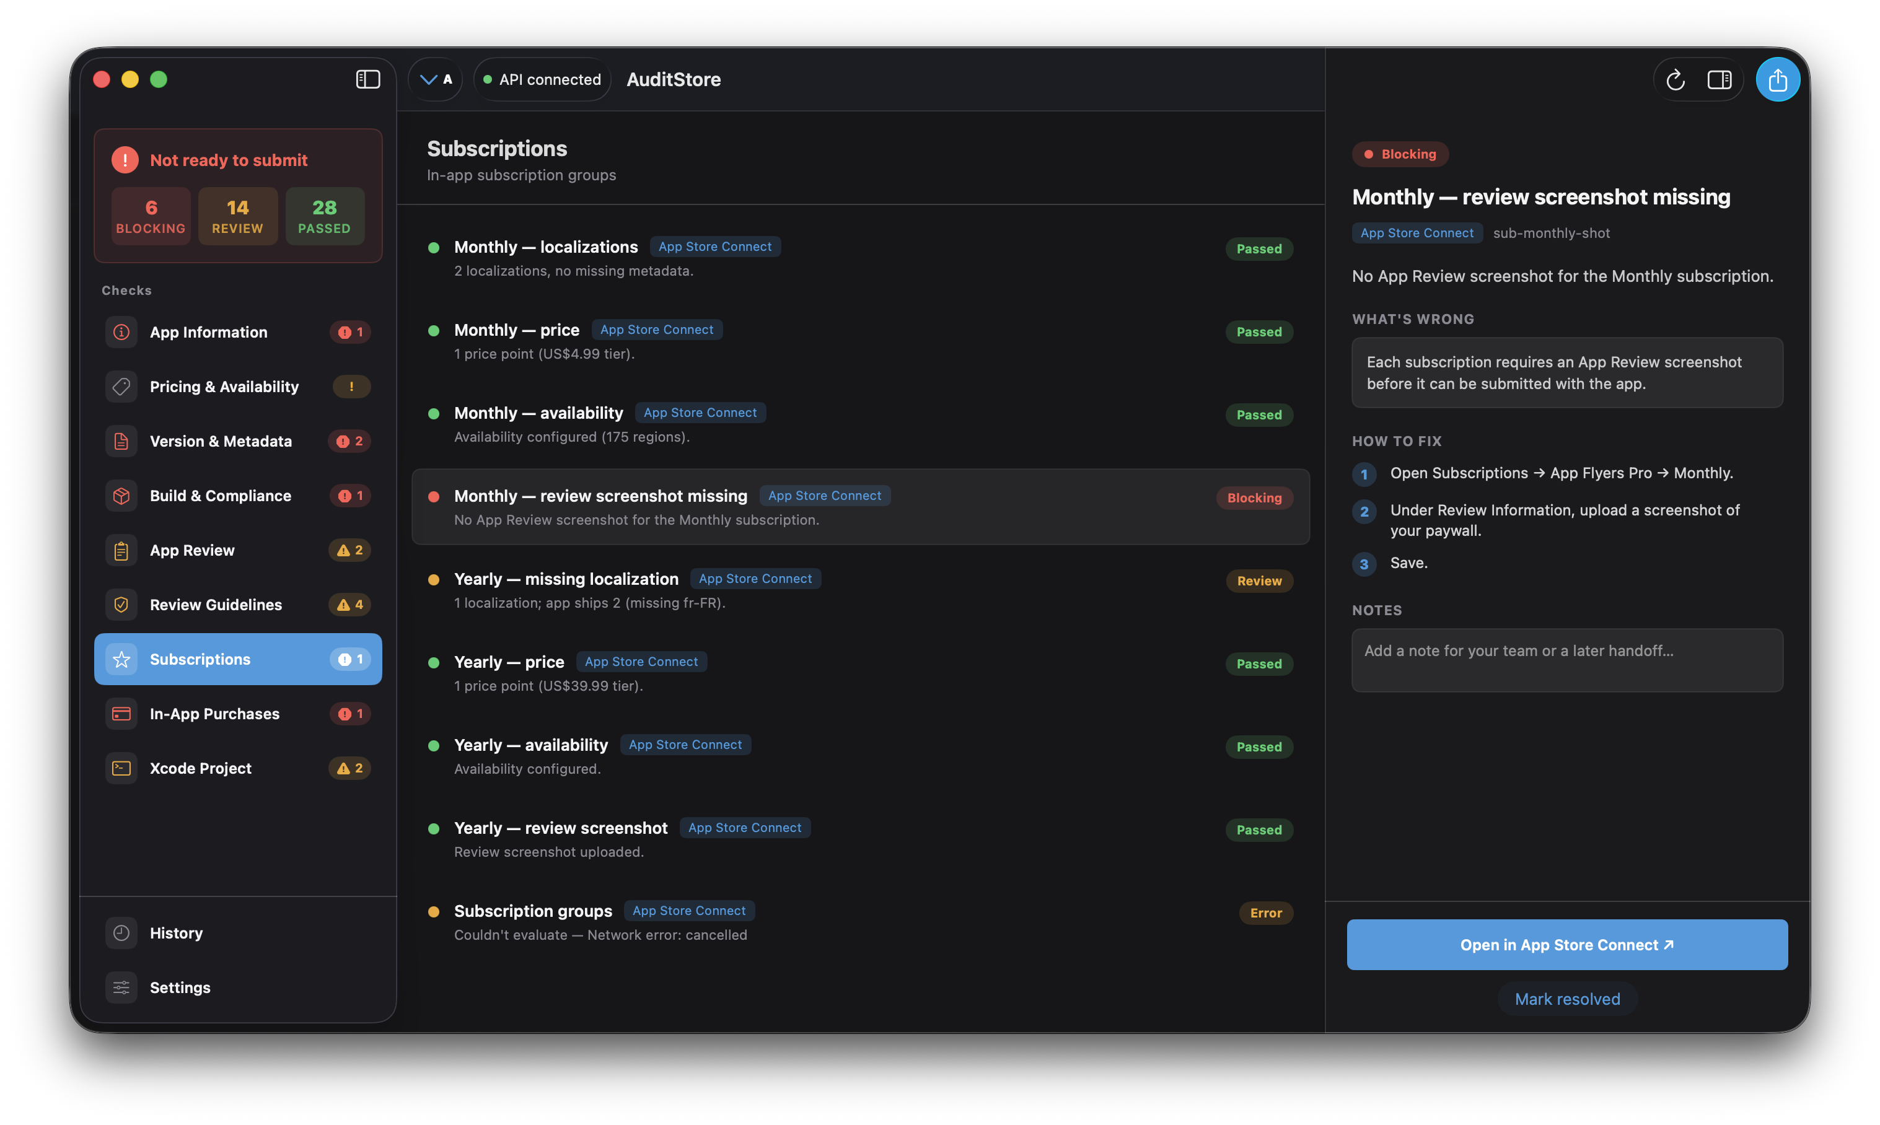This screenshot has width=1880, height=1125.
Task: Click fix step 2 number badge
Action: click(1364, 512)
